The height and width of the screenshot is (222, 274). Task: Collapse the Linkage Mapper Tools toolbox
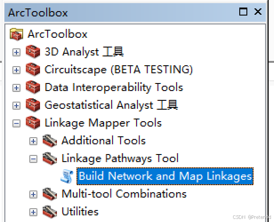16,123
